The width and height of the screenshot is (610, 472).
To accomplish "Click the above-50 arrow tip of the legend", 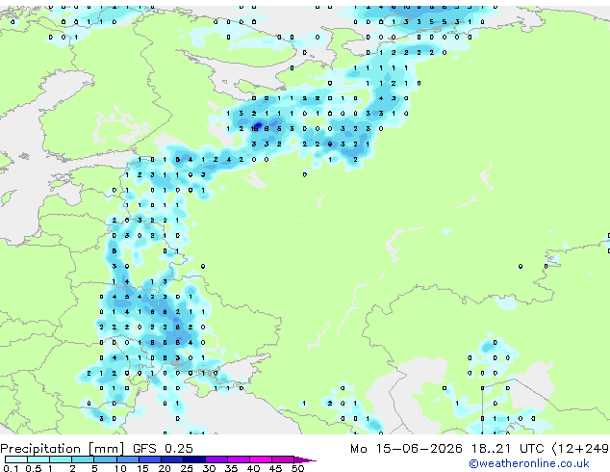I will (305, 459).
